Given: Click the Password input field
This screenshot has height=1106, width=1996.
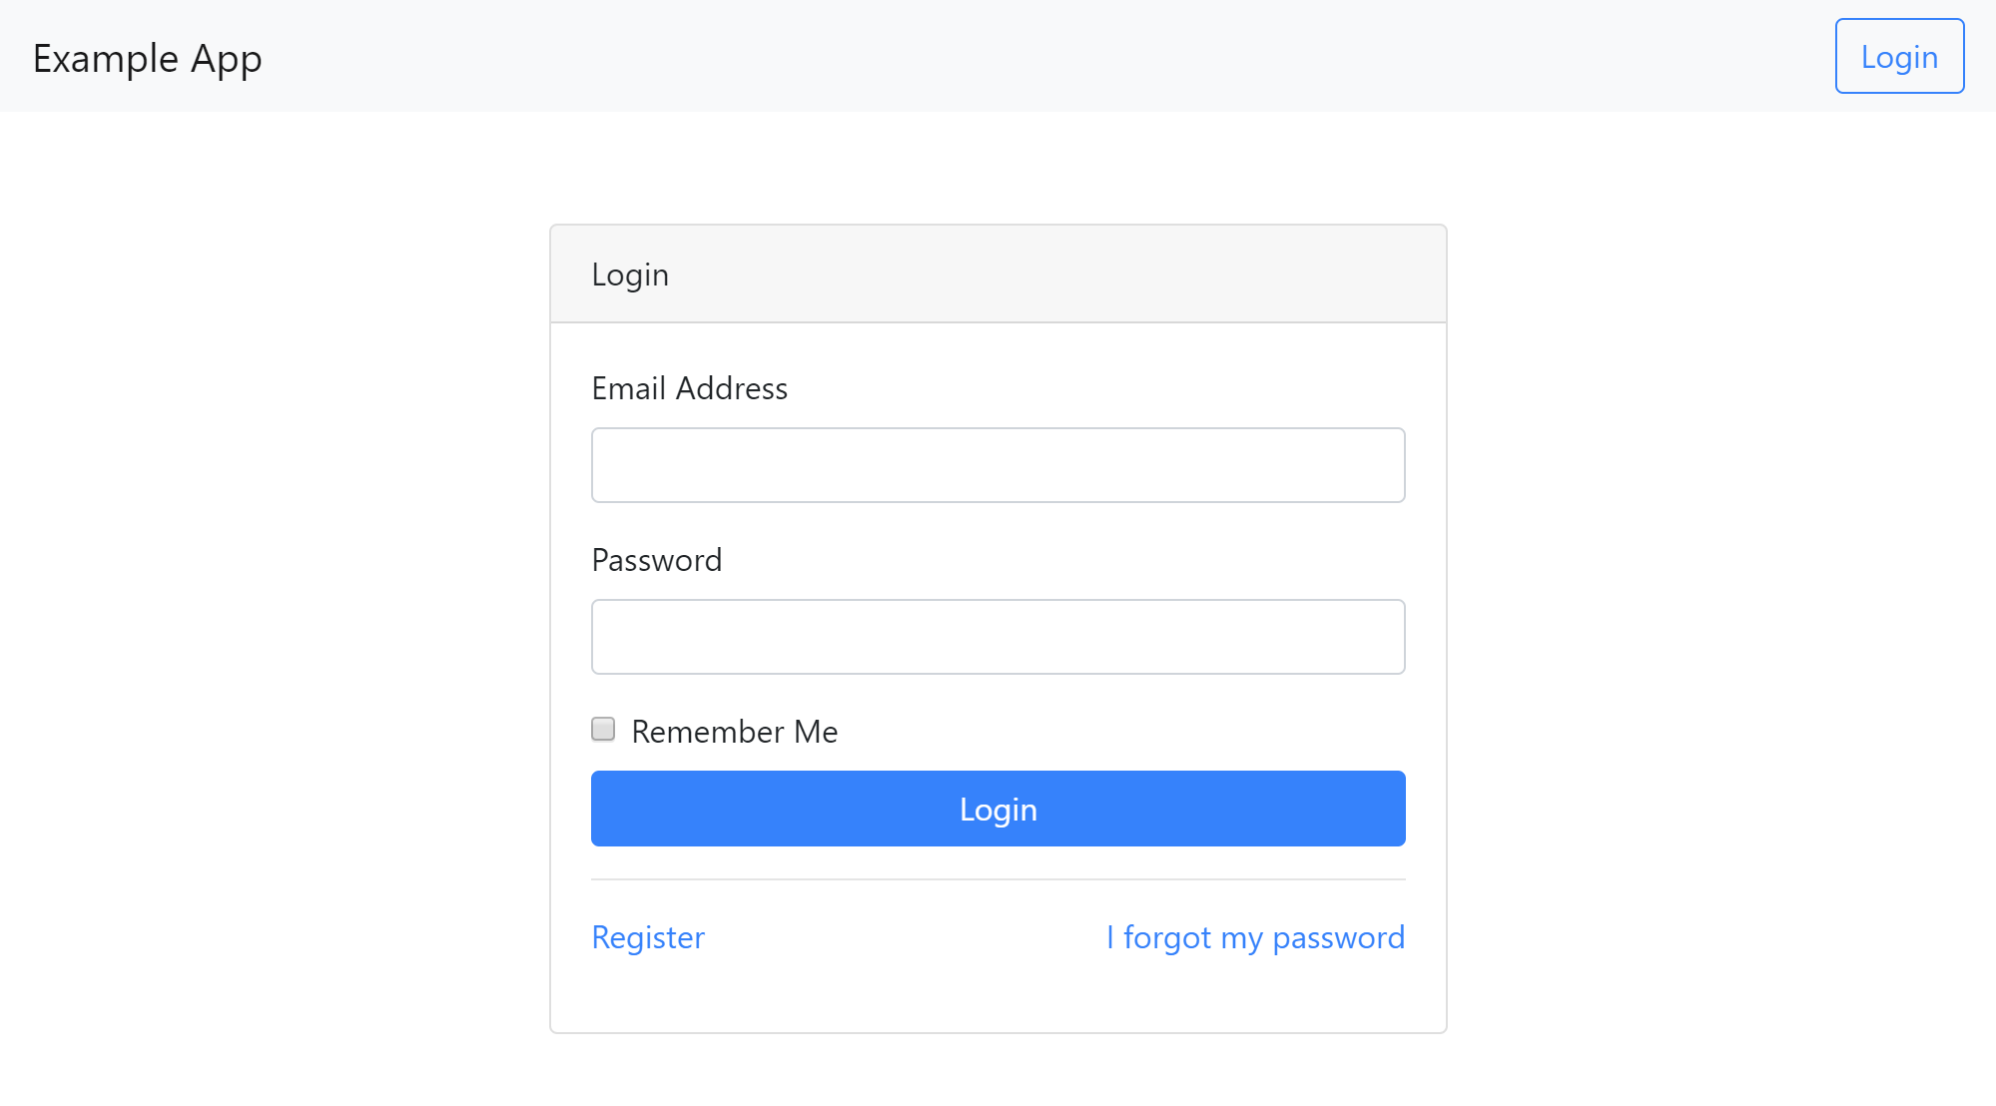Looking at the screenshot, I should [998, 636].
